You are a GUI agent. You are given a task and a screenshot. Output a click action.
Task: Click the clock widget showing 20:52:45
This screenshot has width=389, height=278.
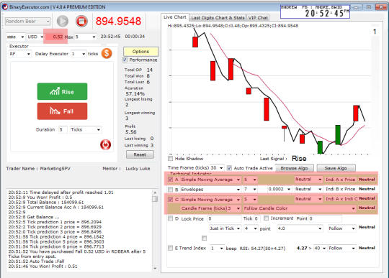click(x=315, y=11)
